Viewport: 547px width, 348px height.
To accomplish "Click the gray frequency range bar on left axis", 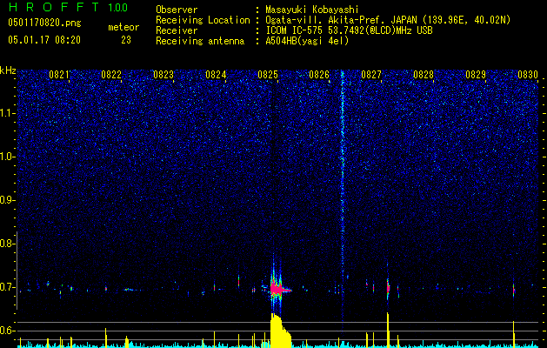I will pos(17,271).
